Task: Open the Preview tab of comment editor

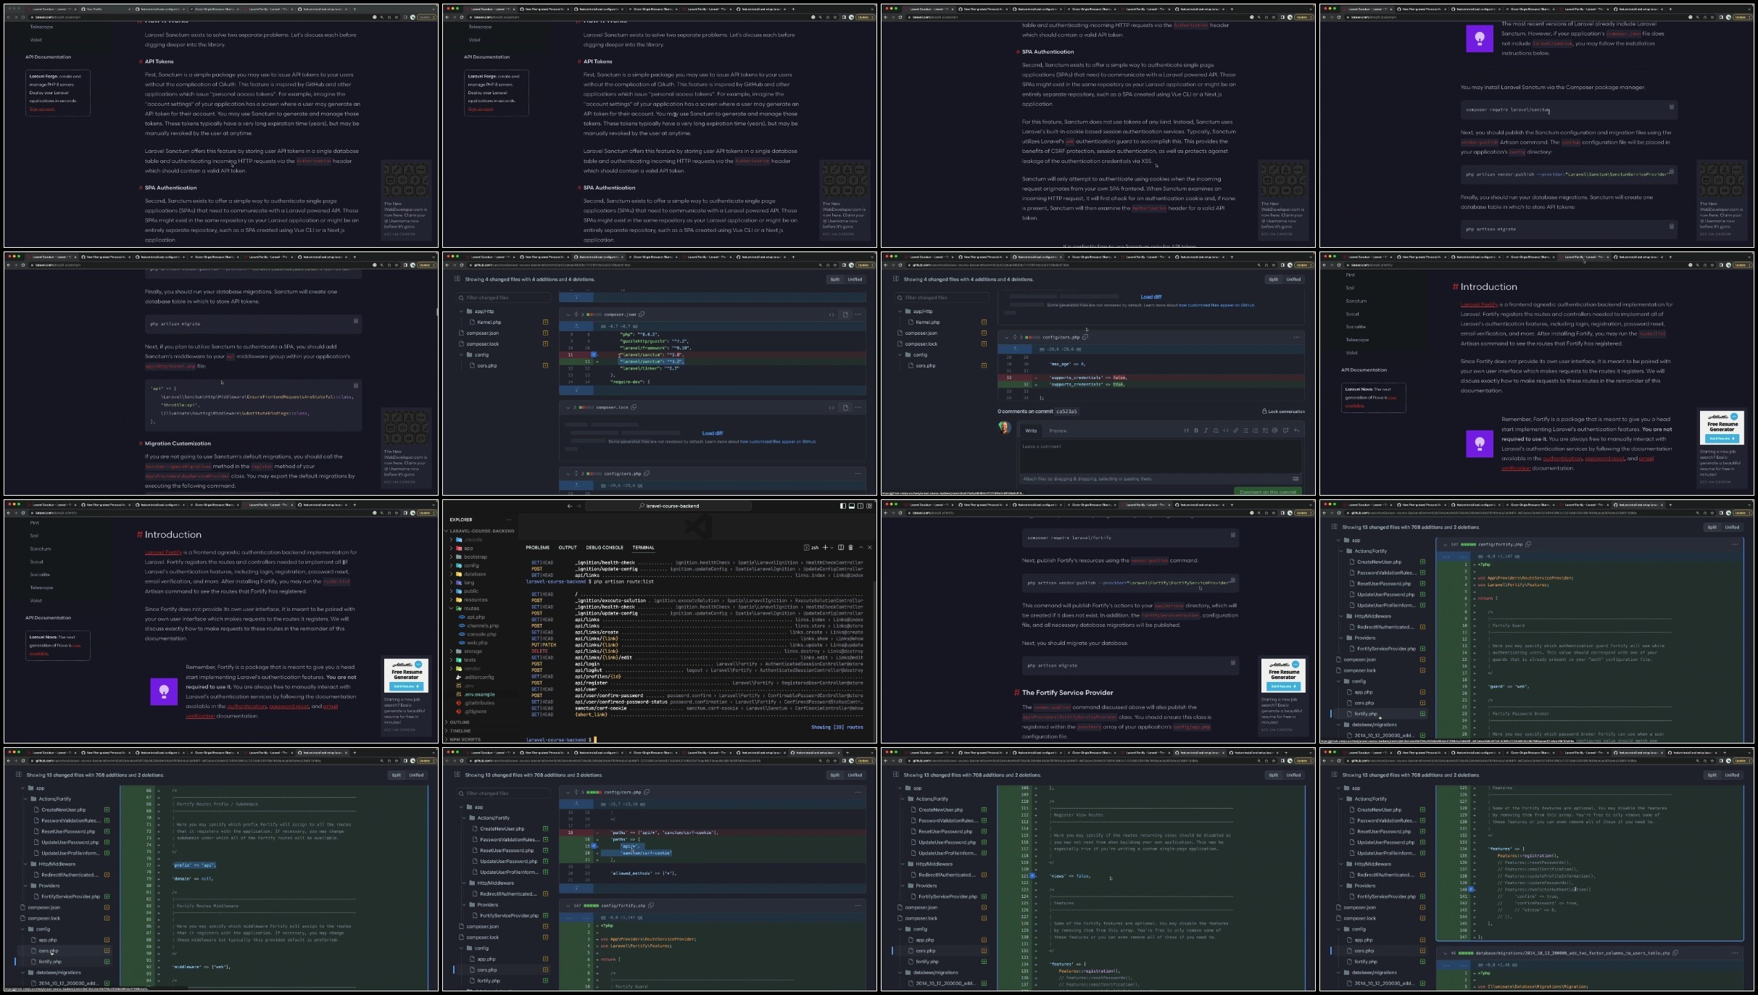Action: (1058, 430)
